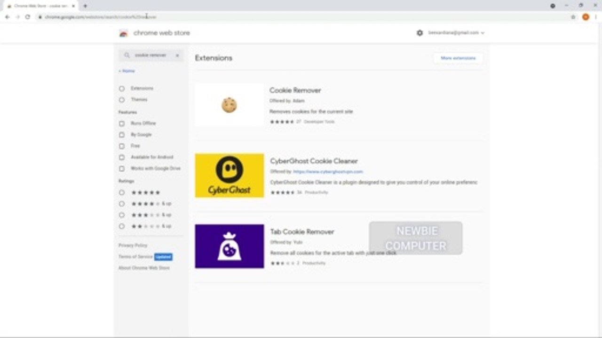Select the three stars & up filter
The width and height of the screenshot is (602, 338).
(122, 215)
